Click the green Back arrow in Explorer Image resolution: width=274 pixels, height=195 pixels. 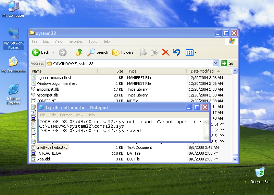click(x=36, y=52)
